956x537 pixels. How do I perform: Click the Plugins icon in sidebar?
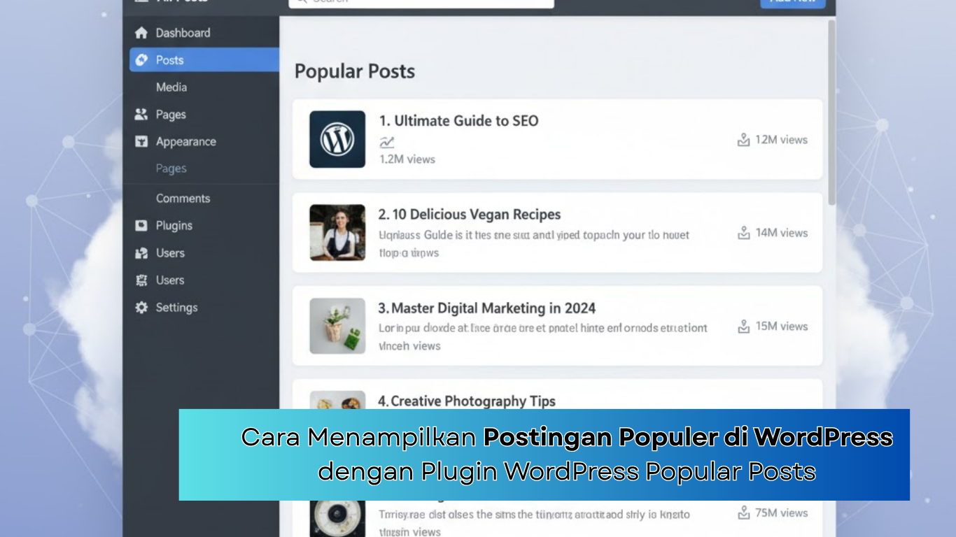pos(141,226)
